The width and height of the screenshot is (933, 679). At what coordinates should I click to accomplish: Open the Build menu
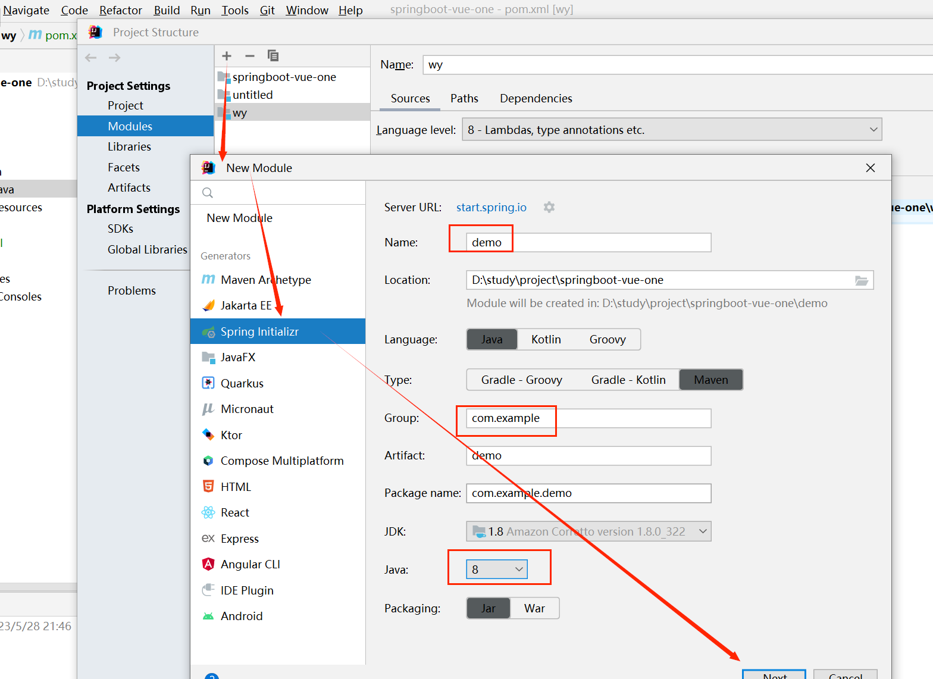167,10
